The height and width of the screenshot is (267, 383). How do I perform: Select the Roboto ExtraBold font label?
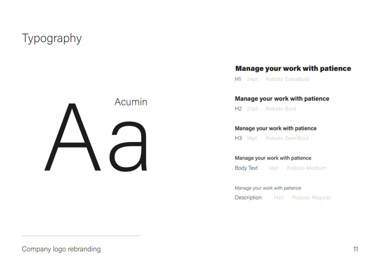[287, 79]
